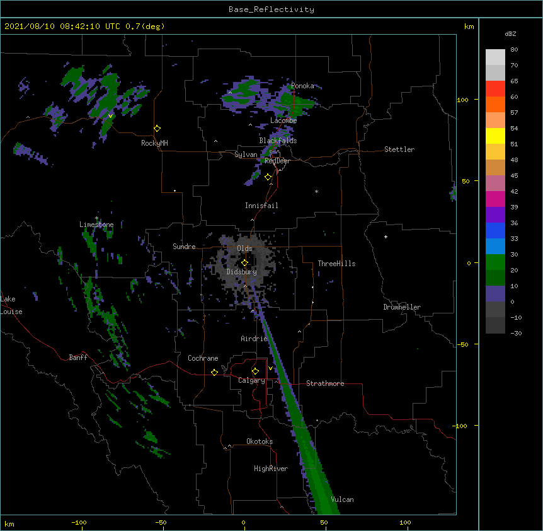
Task: Select the bright green legend swatch
Action: click(x=495, y=262)
